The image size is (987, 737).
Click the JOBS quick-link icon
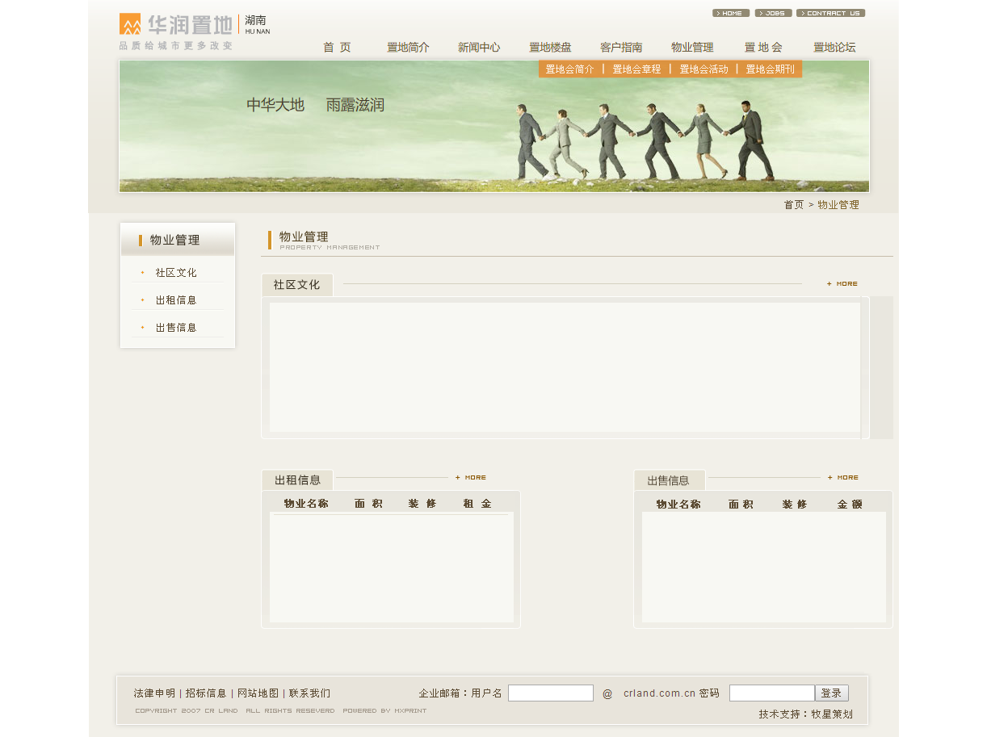coord(772,13)
